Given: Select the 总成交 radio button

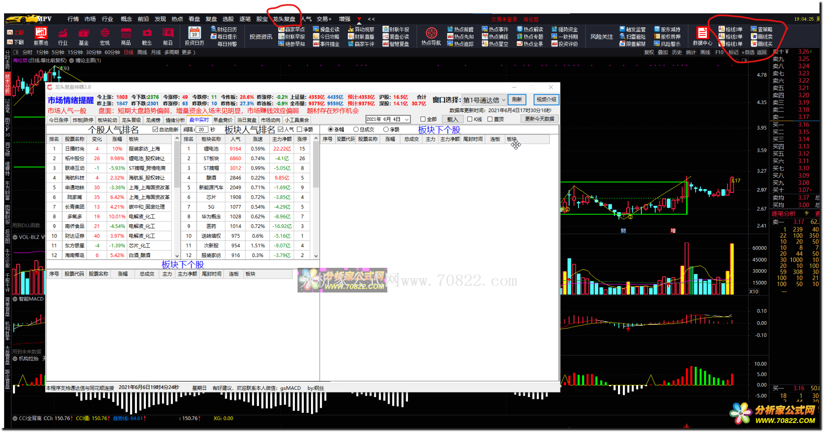Looking at the screenshot, I should (x=356, y=130).
